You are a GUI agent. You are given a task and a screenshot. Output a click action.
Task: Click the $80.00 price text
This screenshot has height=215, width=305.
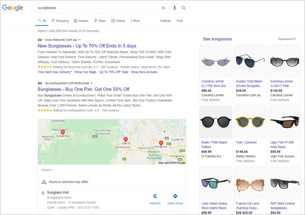(206, 90)
